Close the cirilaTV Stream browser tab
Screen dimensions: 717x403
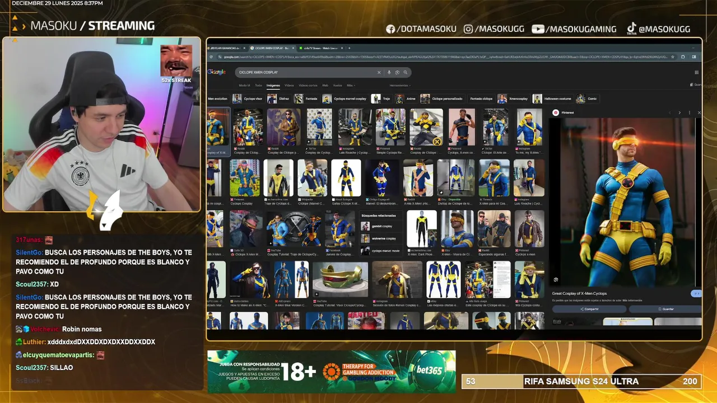coord(342,48)
